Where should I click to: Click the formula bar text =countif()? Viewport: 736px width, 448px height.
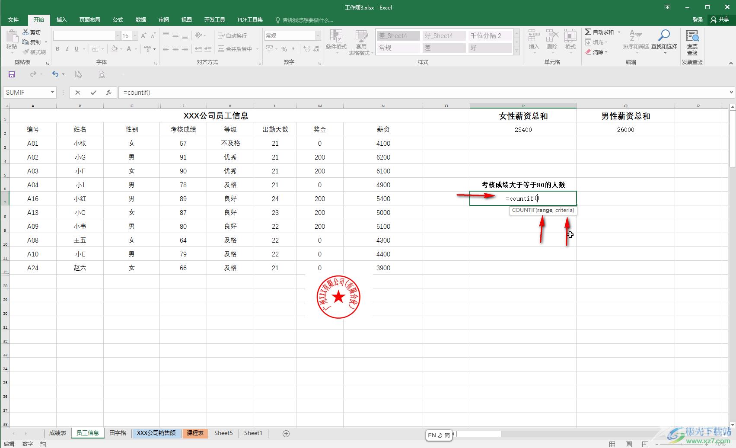coord(137,93)
